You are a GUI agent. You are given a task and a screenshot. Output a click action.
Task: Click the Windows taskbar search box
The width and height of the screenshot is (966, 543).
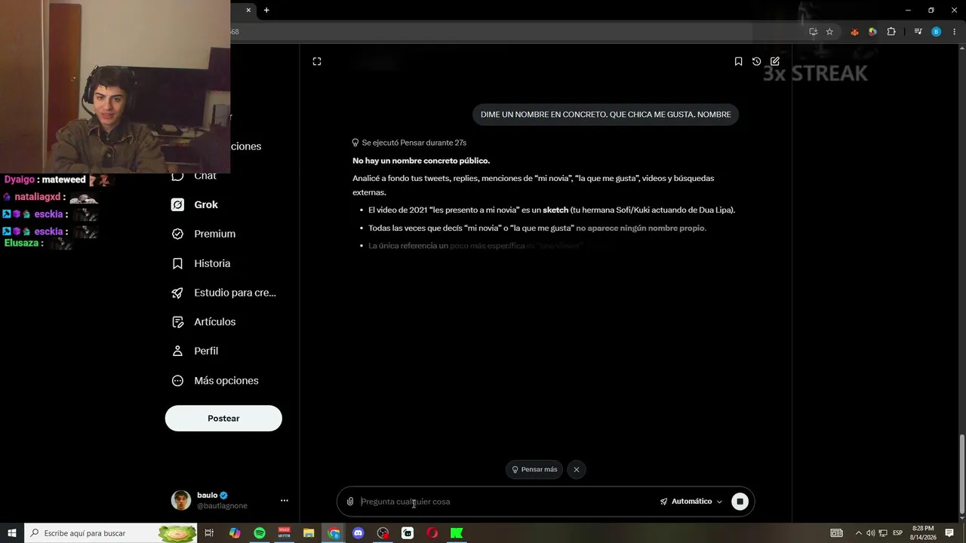click(111, 533)
